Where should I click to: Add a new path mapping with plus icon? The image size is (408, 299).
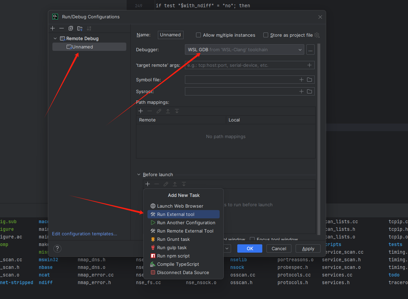point(141,111)
